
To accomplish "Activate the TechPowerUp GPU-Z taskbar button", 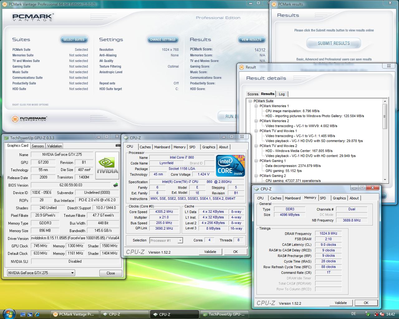I will (224, 314).
